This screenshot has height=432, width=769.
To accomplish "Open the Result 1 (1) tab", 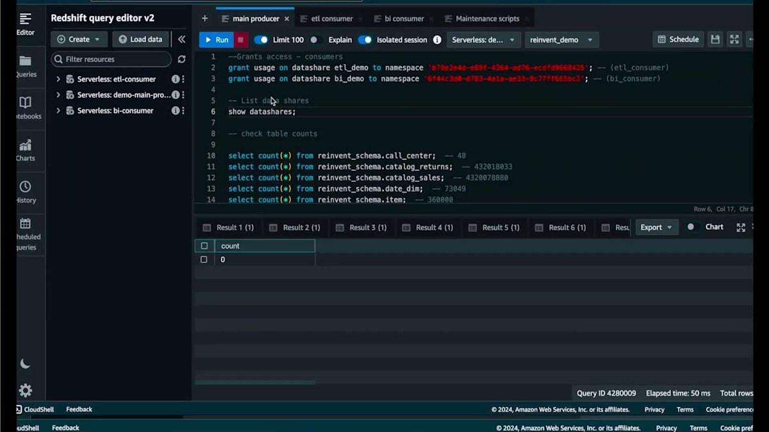I will (x=228, y=227).
